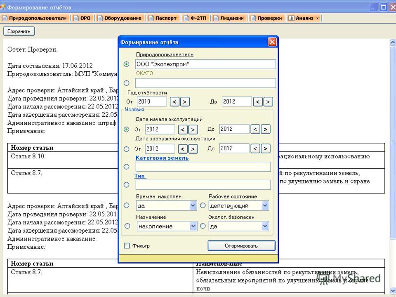
Task: Decrease Дата начала эксплуатации От year
Action: pos(183,130)
